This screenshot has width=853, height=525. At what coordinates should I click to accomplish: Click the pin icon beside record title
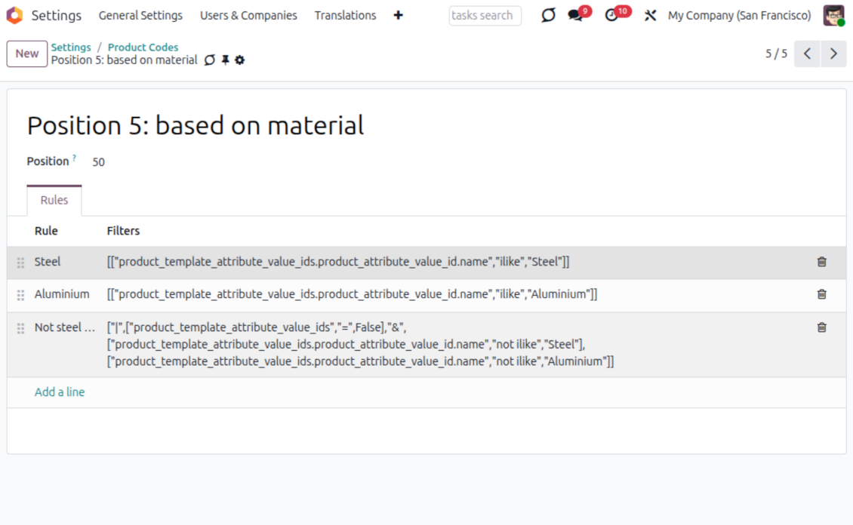click(225, 60)
